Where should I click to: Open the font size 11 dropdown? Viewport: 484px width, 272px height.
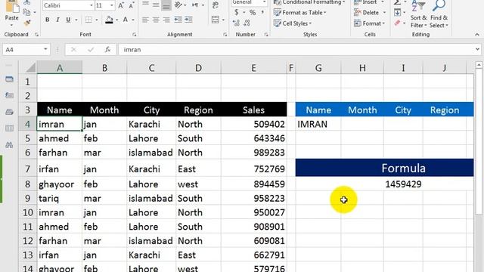(x=112, y=5)
